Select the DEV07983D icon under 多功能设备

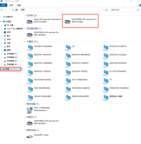pos(30,35)
